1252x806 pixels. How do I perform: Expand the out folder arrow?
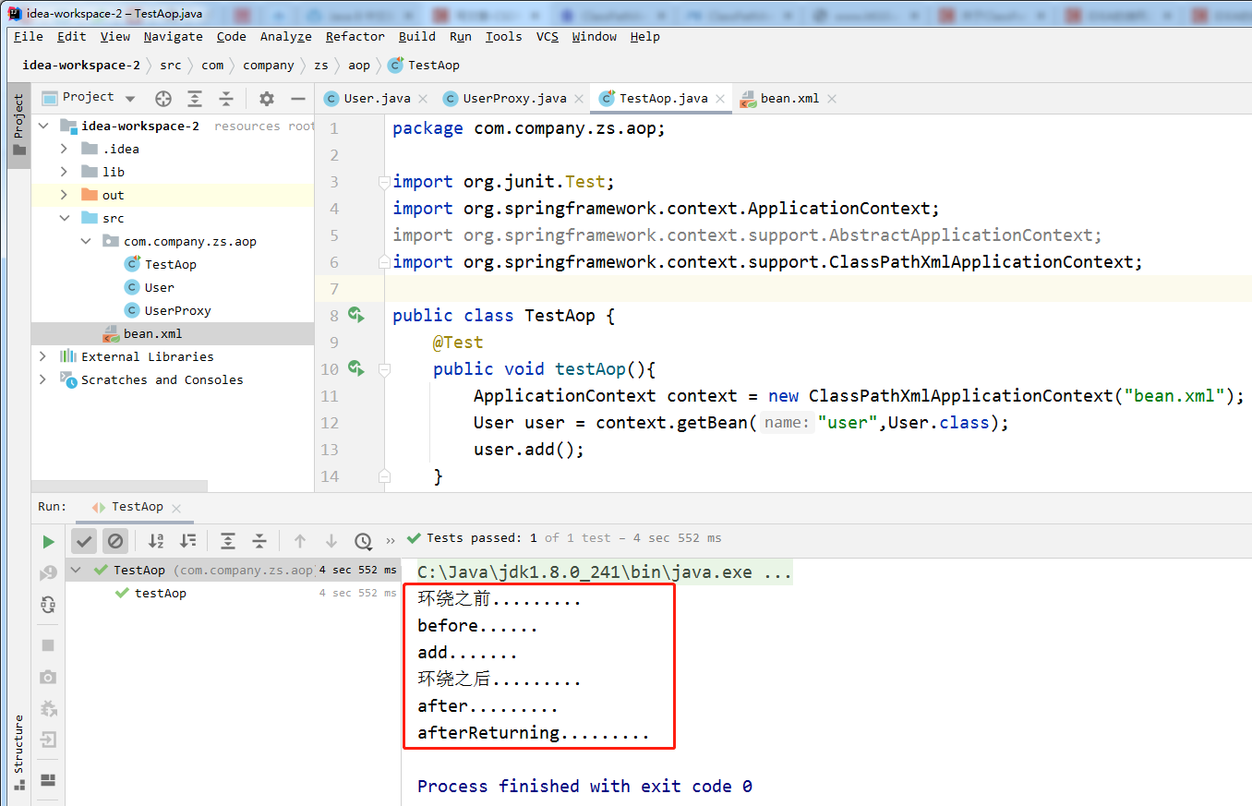pyautogui.click(x=64, y=195)
